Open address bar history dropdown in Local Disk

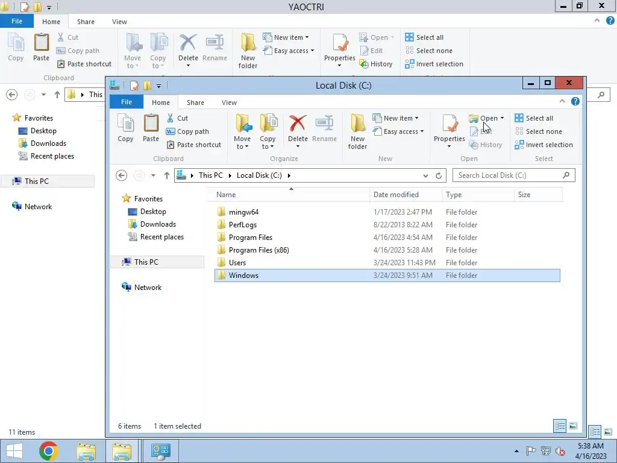[x=425, y=175]
